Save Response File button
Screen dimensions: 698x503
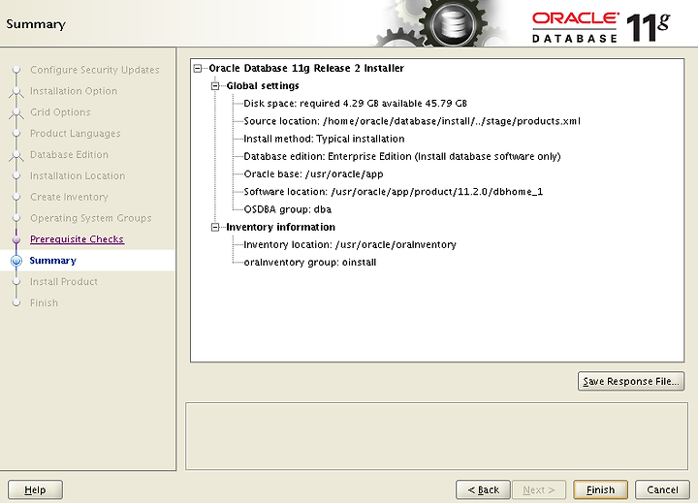click(631, 382)
